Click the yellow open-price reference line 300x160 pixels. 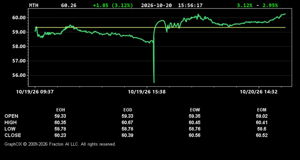coord(160,27)
